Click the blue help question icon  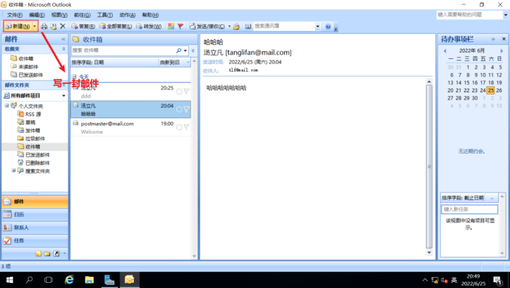(x=328, y=27)
